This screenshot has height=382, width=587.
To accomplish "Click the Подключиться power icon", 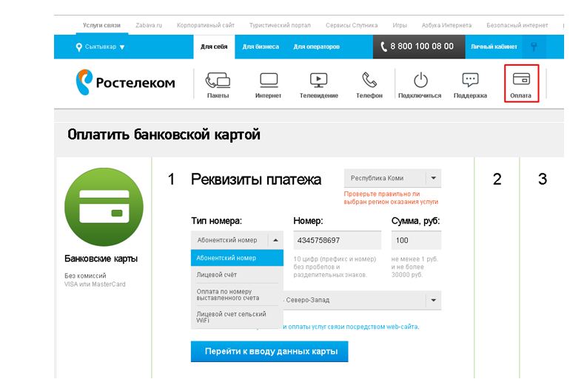I will [x=420, y=80].
